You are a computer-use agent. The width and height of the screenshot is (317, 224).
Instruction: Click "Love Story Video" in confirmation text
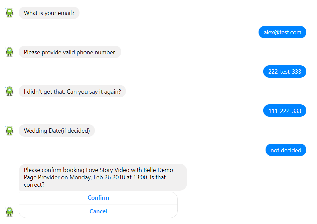(x=108, y=170)
